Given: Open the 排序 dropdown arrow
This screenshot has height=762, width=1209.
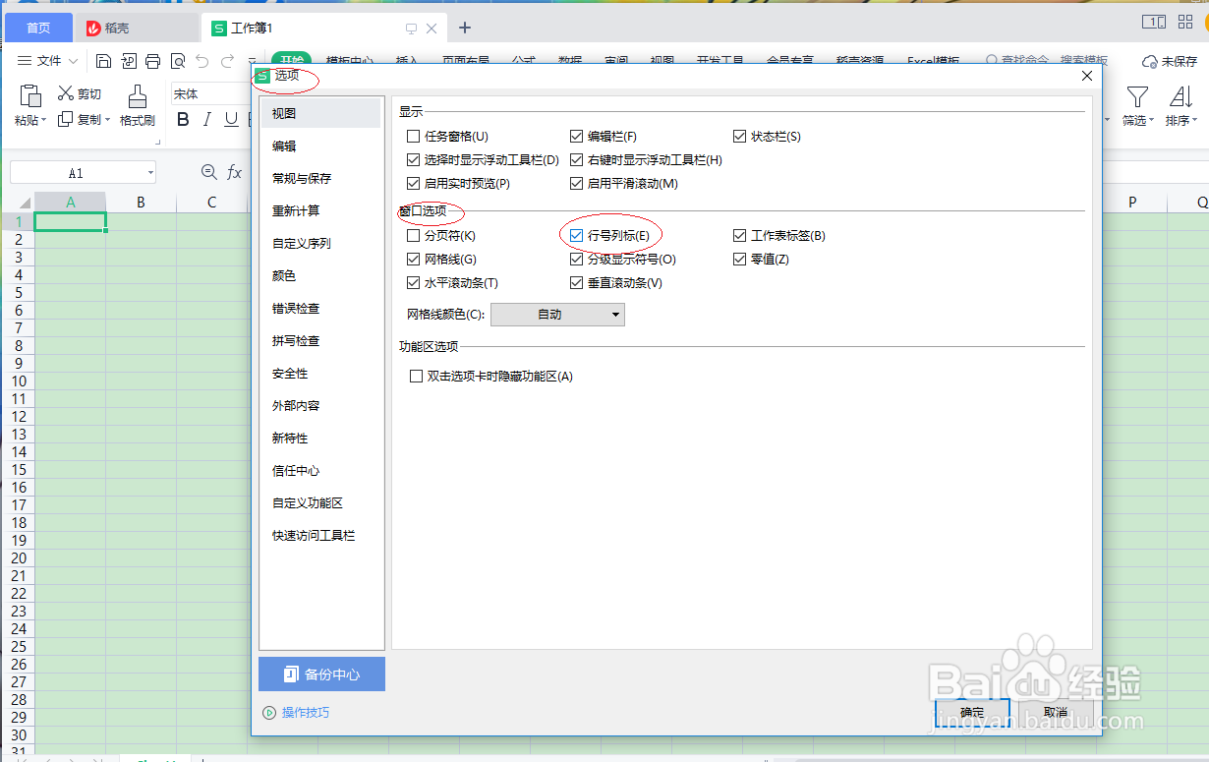Looking at the screenshot, I should [x=1195, y=120].
